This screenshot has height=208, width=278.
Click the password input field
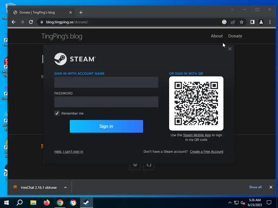(106, 102)
